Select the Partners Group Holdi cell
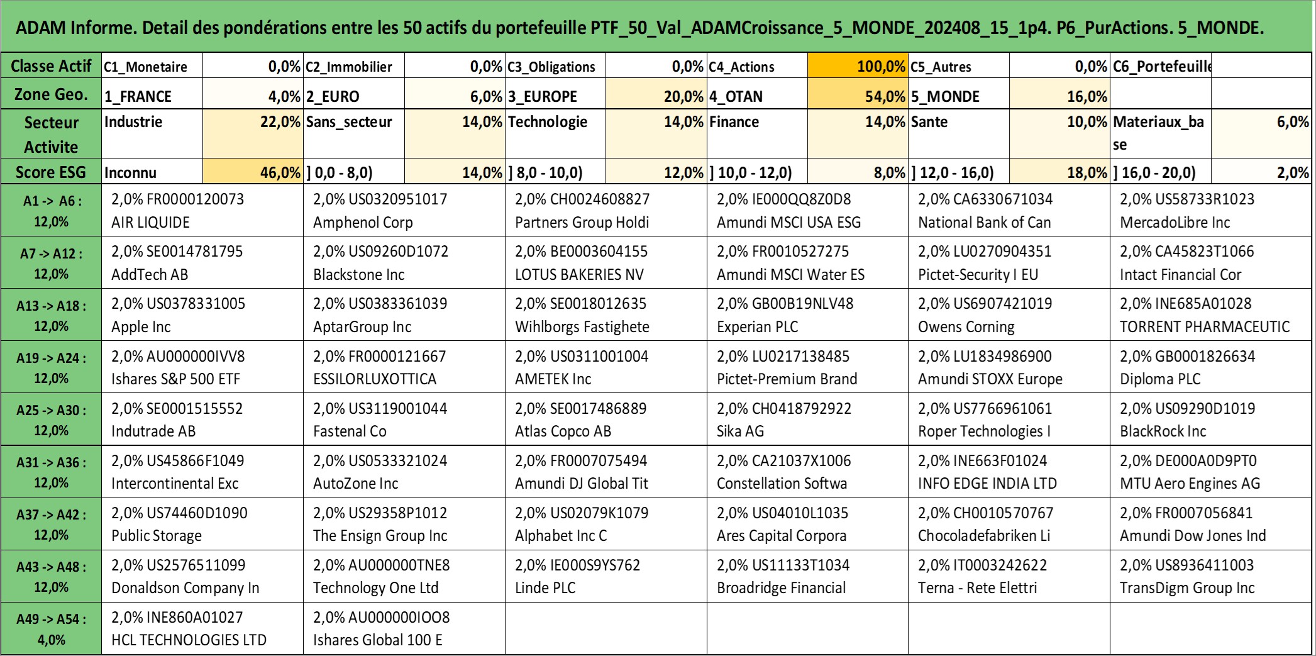Image resolution: width=1316 pixels, height=656 pixels. [606, 210]
